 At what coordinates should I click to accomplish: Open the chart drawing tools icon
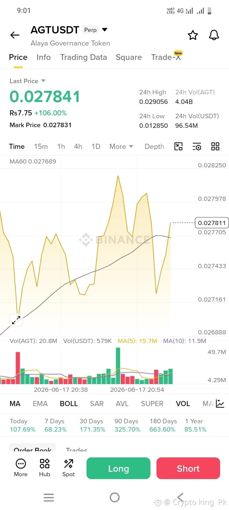click(178, 146)
